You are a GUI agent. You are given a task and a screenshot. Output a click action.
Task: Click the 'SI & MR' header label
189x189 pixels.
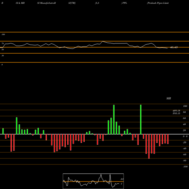[20, 3]
